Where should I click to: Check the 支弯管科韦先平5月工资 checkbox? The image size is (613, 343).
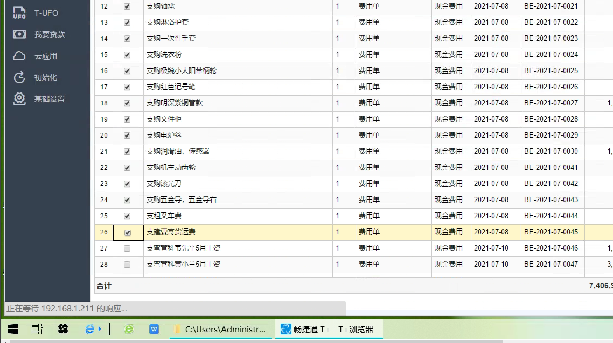click(x=127, y=248)
